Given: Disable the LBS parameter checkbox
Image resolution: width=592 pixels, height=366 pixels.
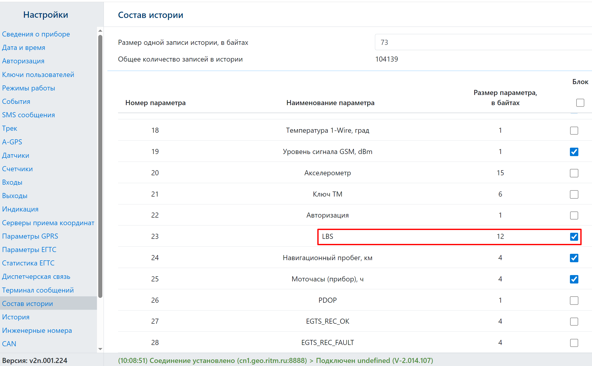Looking at the screenshot, I should coord(574,237).
